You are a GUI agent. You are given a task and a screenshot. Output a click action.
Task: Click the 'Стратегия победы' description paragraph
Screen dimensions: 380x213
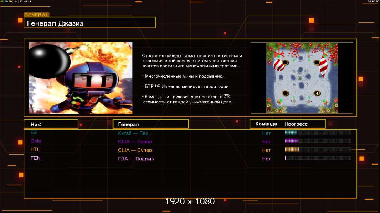[192, 61]
